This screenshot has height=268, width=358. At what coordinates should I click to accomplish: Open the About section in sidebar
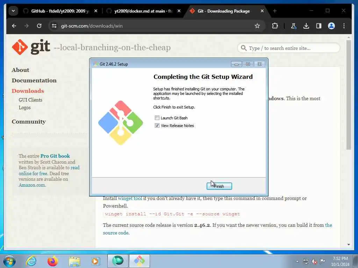21,70
